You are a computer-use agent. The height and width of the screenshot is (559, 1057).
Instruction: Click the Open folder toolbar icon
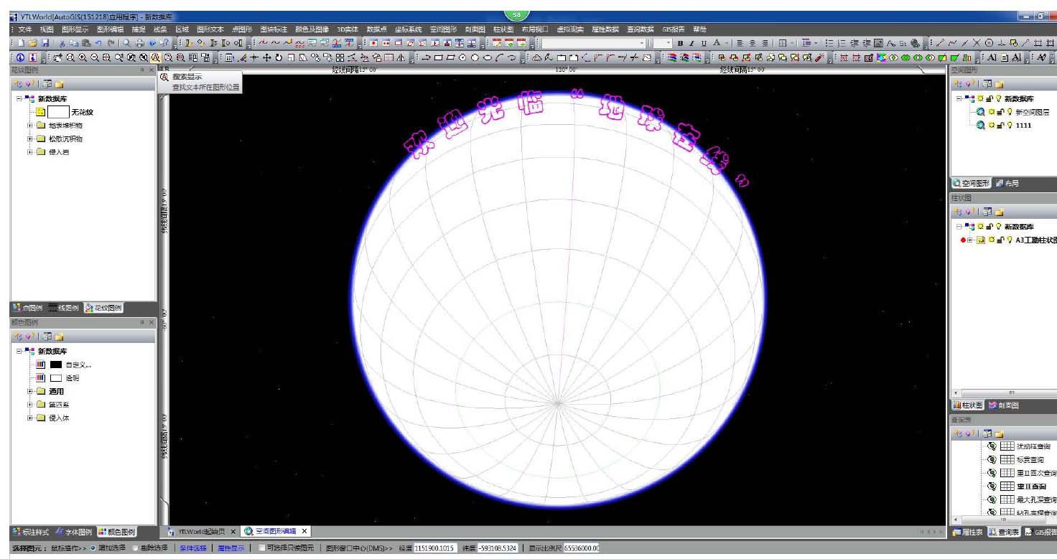33,43
